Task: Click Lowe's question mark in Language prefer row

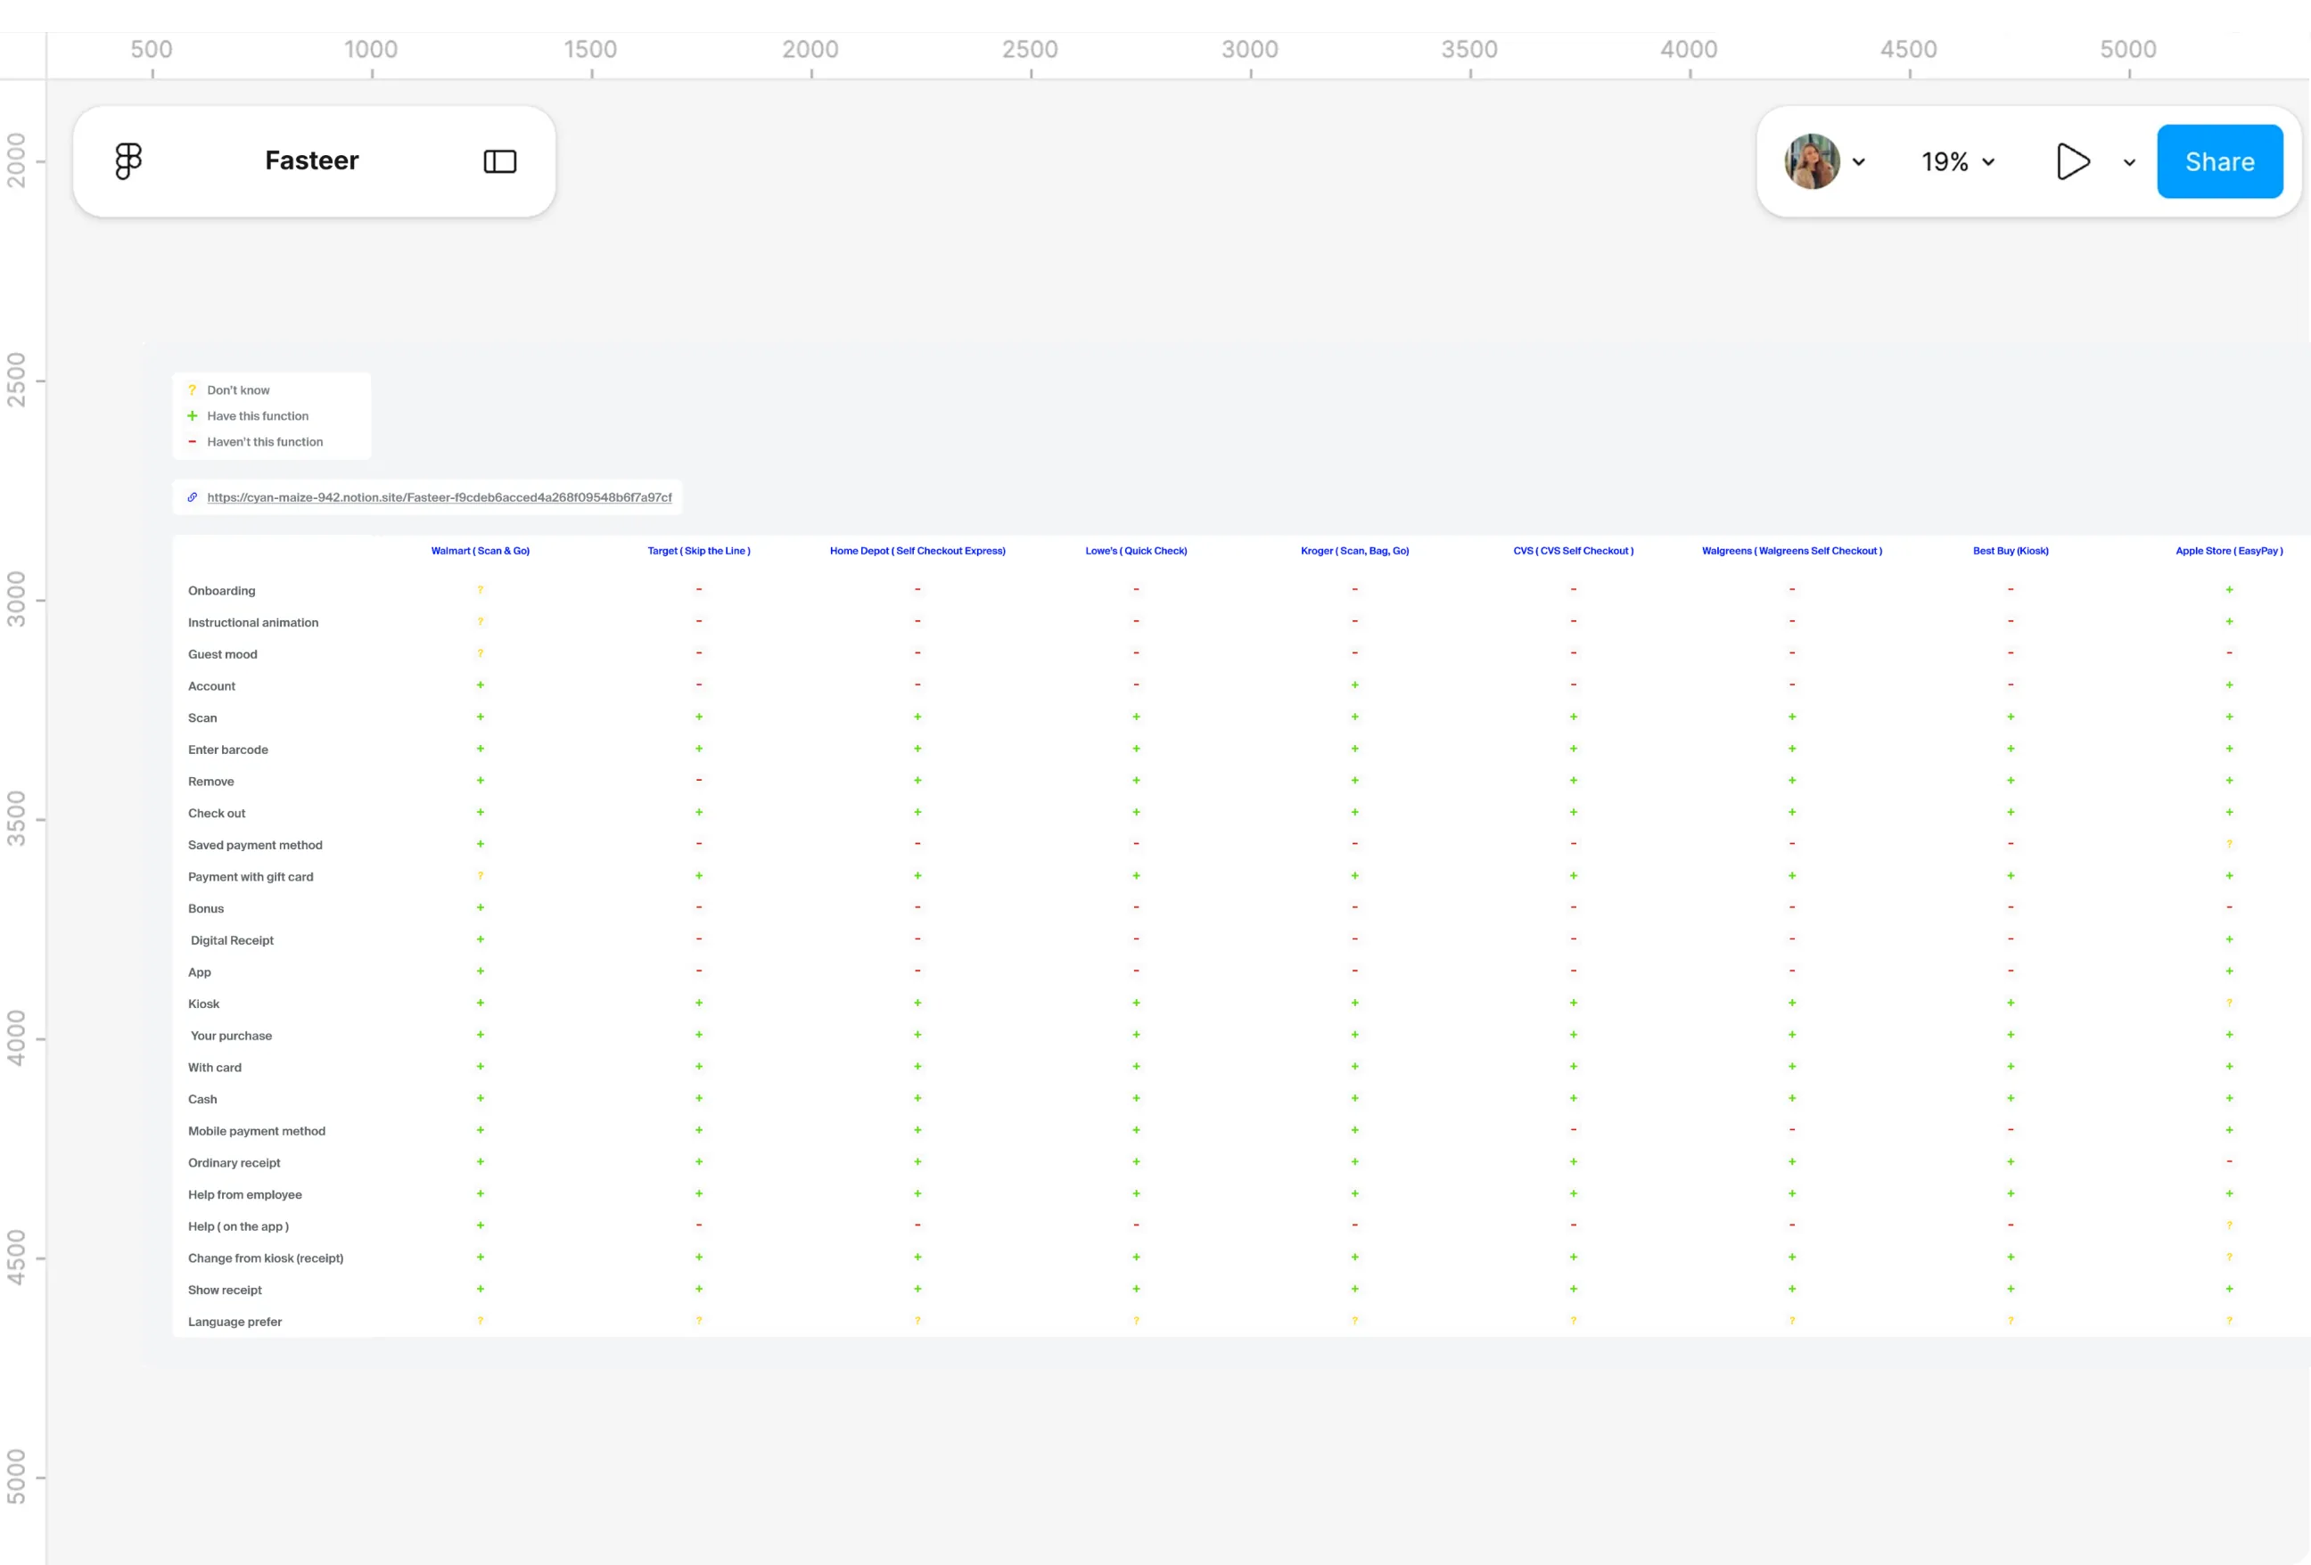Action: pyautogui.click(x=1137, y=1322)
